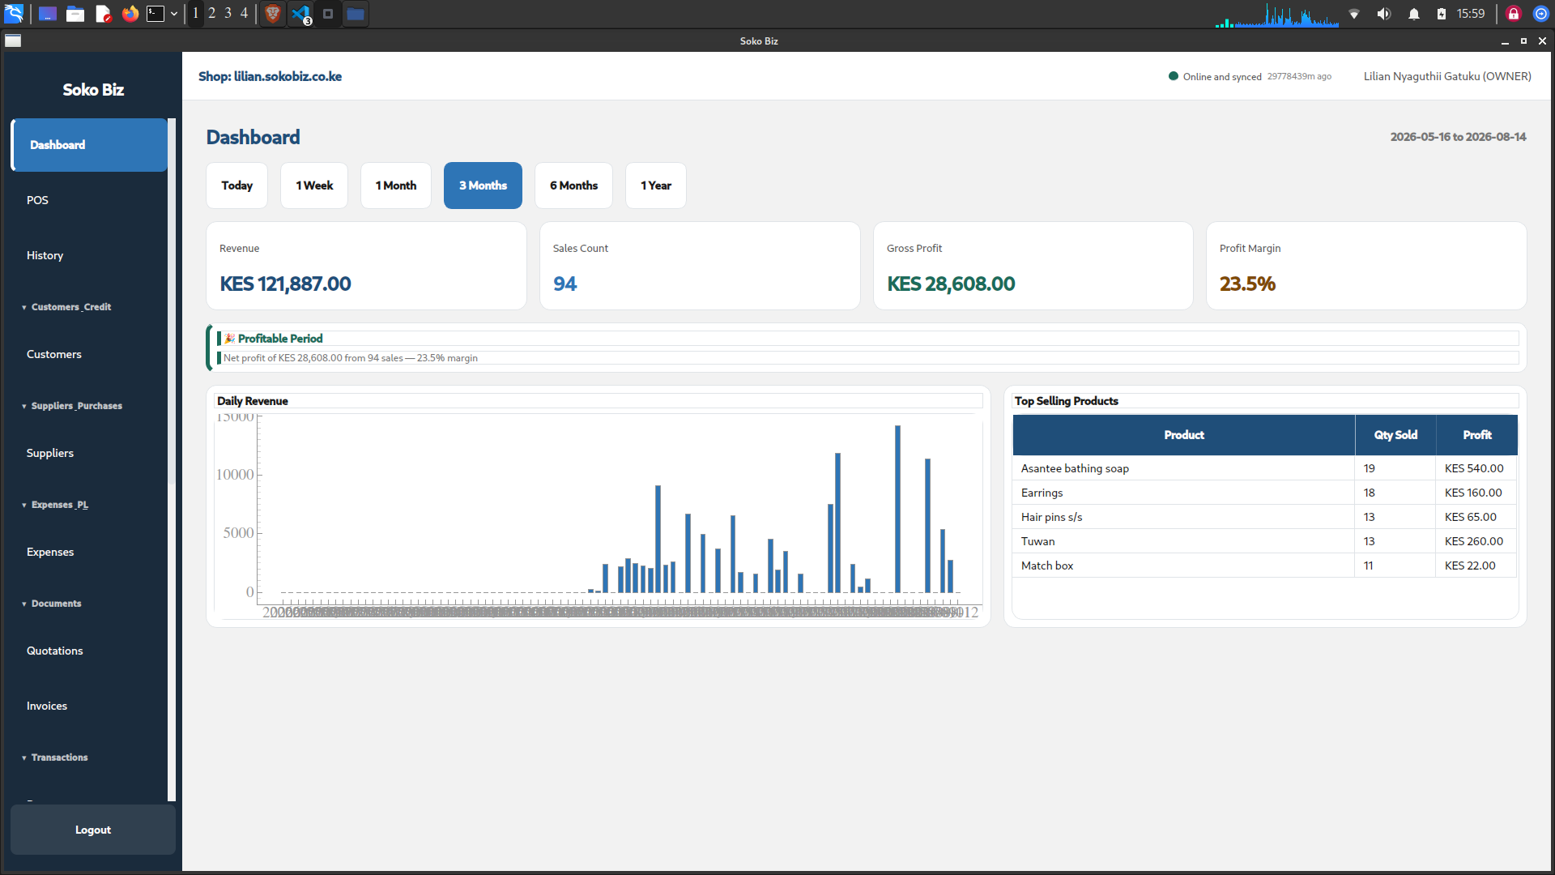Click the Hair pins s/s row

(1265, 517)
